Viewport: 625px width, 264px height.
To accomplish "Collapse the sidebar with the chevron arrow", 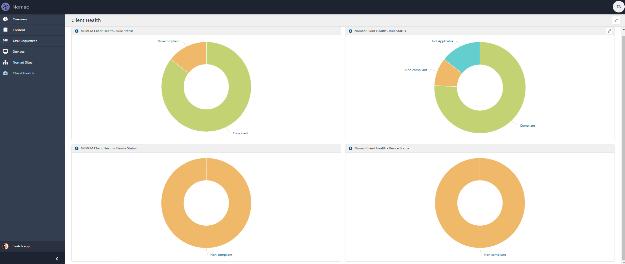I will [x=57, y=259].
